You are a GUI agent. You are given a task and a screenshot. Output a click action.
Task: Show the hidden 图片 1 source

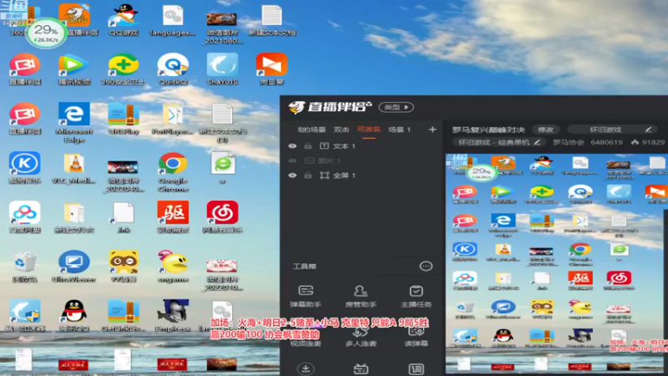(292, 160)
